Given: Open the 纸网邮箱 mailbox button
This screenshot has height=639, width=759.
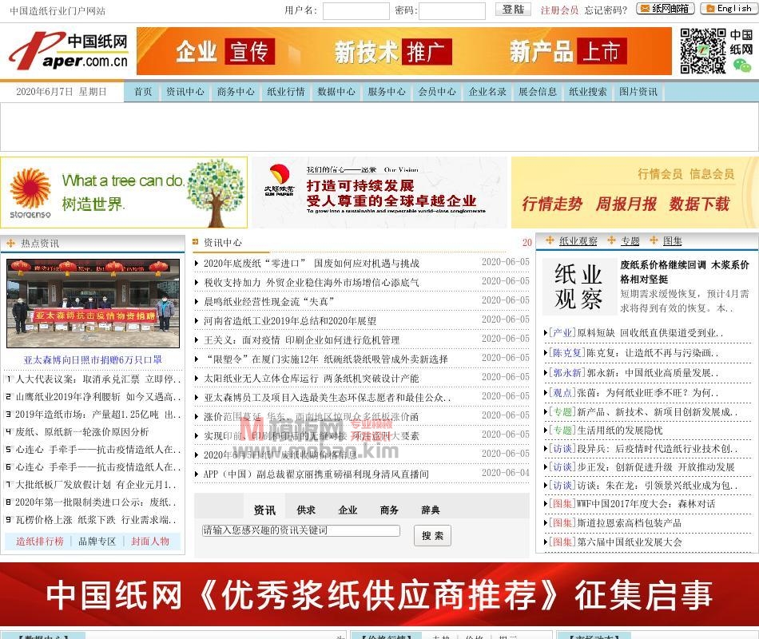Looking at the screenshot, I should 665,9.
